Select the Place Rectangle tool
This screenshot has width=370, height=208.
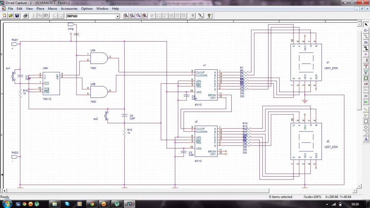tap(366, 121)
